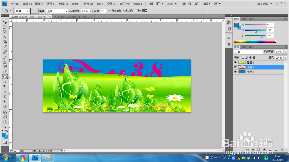Open the 滤镜(T) menu
This screenshot has height=162, width=289.
point(76,4)
